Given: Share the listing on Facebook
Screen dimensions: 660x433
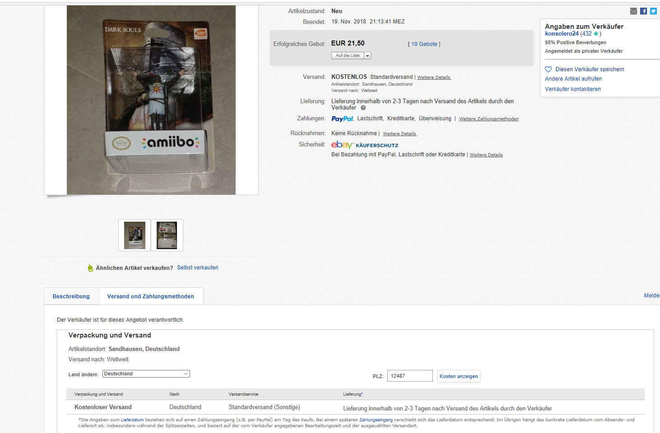Looking at the screenshot, I should [643, 11].
